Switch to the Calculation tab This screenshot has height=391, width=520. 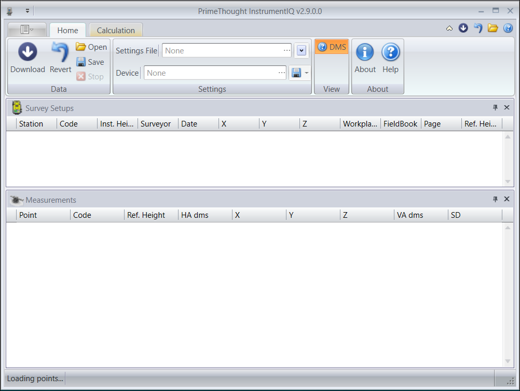pos(116,30)
